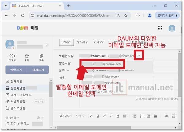The image size is (184, 132).
Task: Select the @hanmail.net sender address
Action: 102,64
